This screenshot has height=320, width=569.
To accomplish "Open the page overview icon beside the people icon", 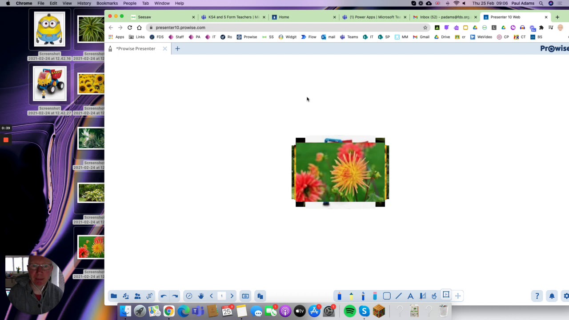I will (149, 296).
